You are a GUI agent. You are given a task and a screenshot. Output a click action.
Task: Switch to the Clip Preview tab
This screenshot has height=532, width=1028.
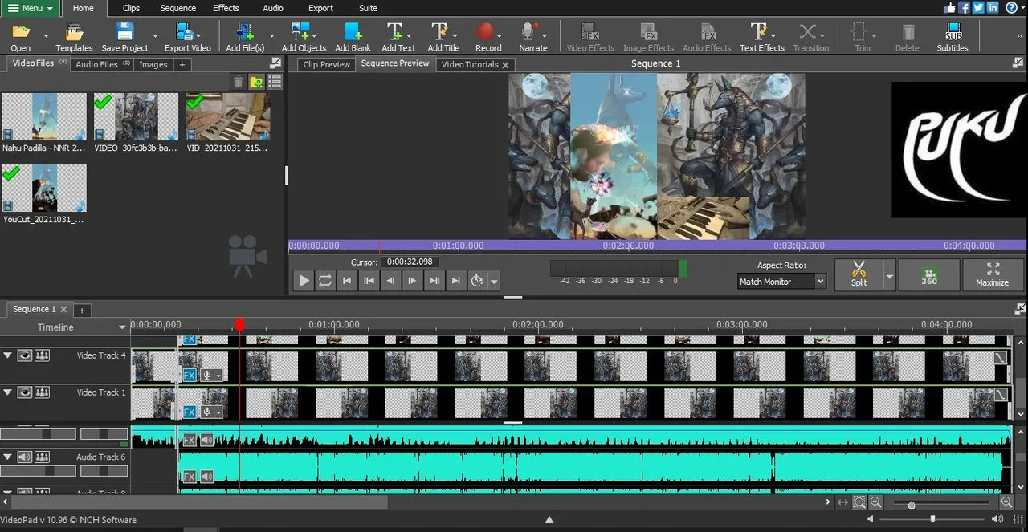point(326,64)
